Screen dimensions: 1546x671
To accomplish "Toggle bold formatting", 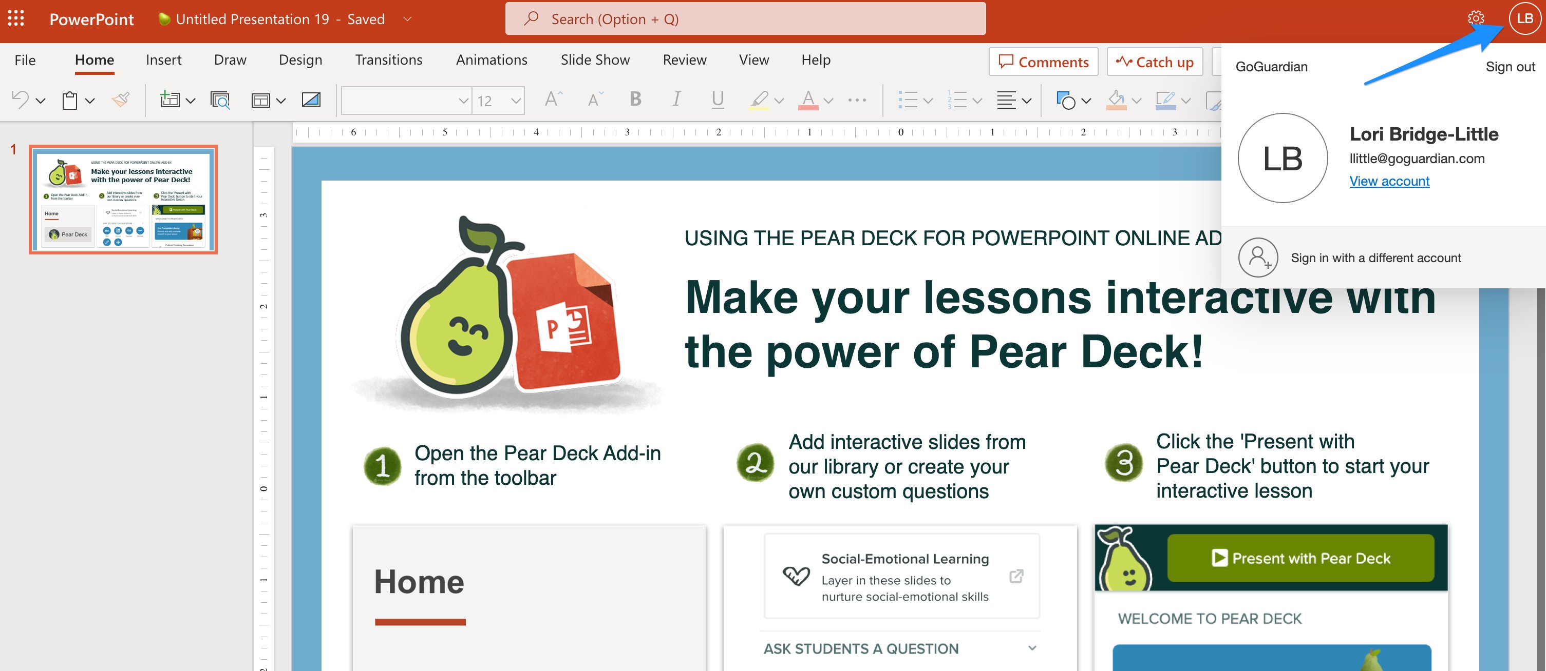I will 635,99.
